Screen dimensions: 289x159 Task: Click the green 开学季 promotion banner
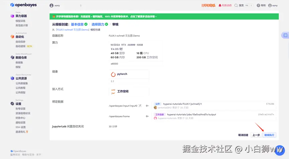(164, 17)
